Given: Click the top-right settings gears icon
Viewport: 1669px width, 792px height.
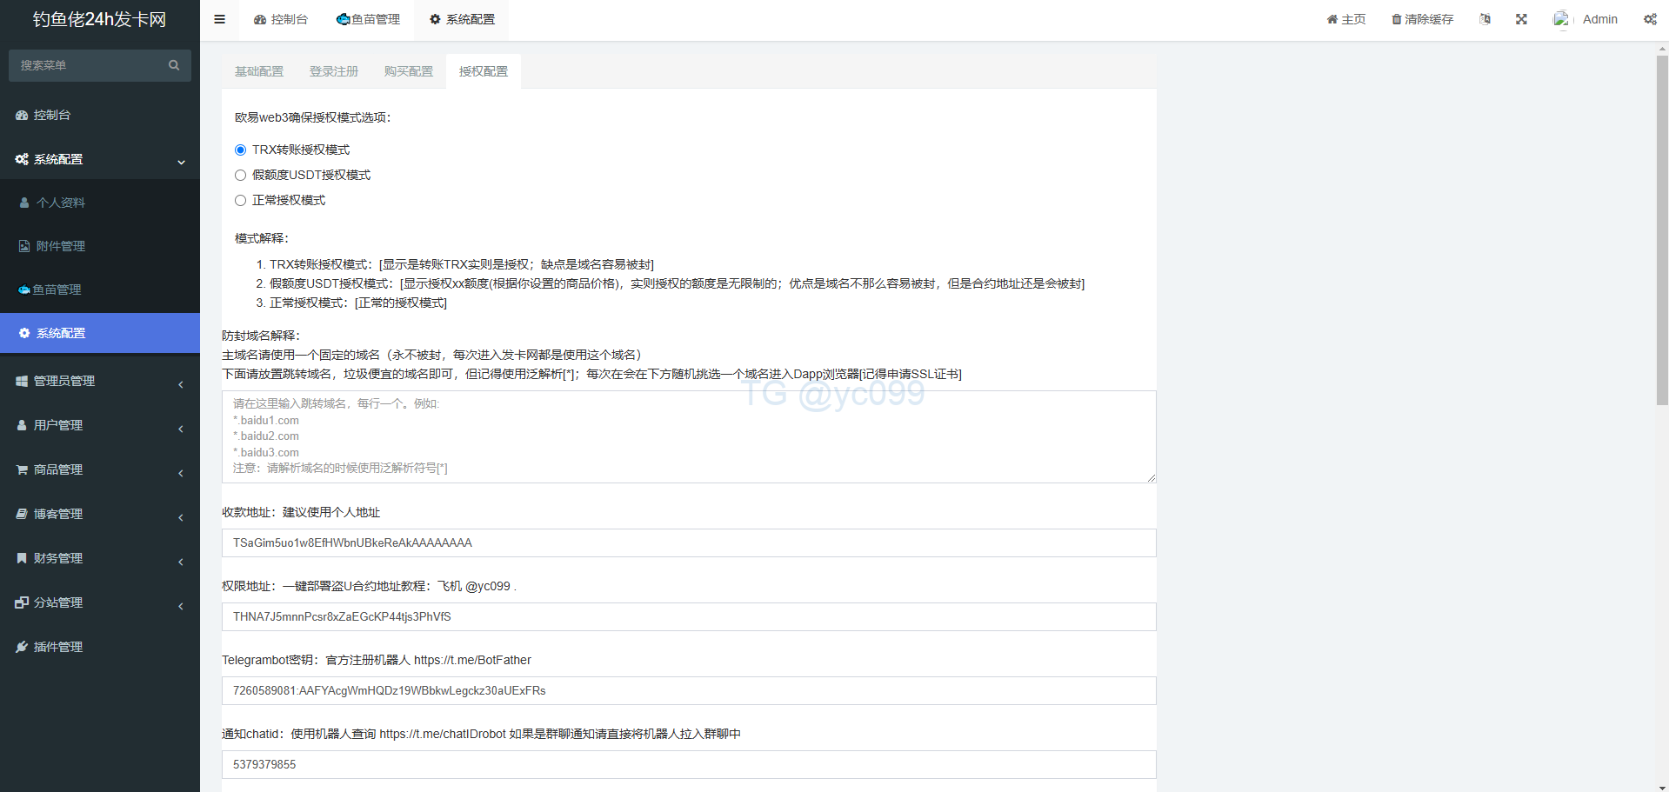Looking at the screenshot, I should coord(1649,19).
